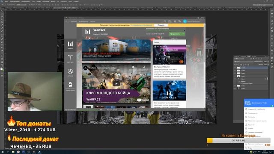Click Проверка обновлений in antivirus popup
This screenshot has height=154, width=274.
click(255, 132)
